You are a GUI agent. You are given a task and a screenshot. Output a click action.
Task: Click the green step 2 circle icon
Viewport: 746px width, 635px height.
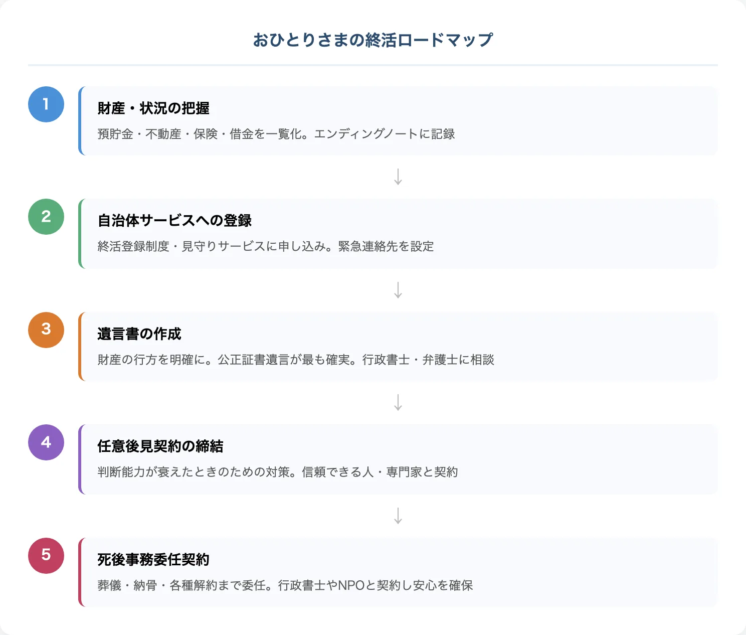pos(46,217)
